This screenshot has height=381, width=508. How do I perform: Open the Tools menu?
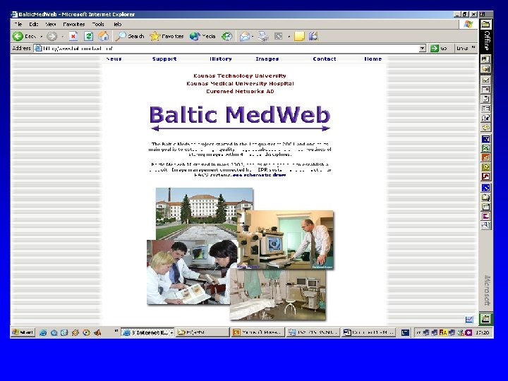[x=98, y=24]
